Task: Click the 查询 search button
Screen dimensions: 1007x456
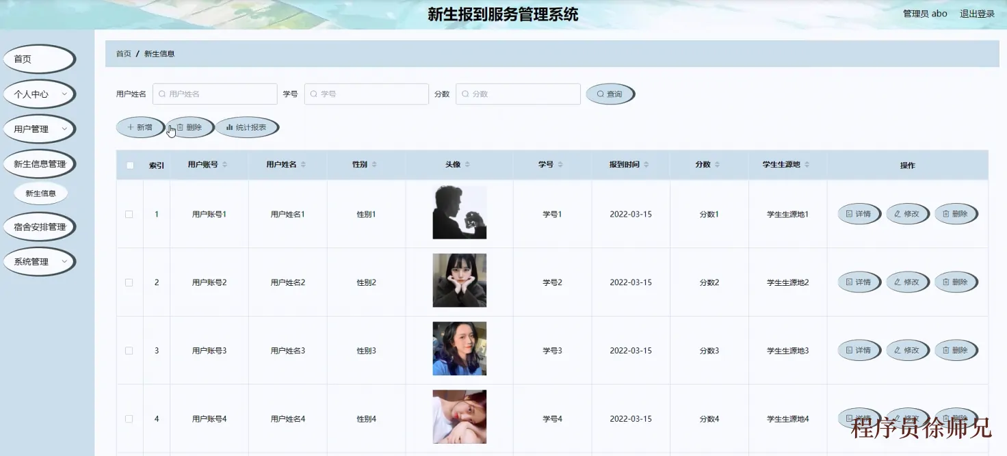Action: (x=610, y=94)
